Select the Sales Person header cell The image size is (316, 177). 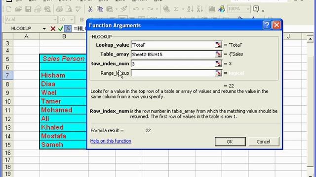point(63,59)
